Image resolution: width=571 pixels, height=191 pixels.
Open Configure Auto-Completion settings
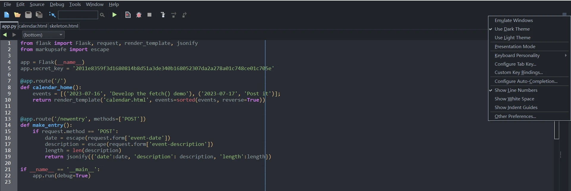529,81
